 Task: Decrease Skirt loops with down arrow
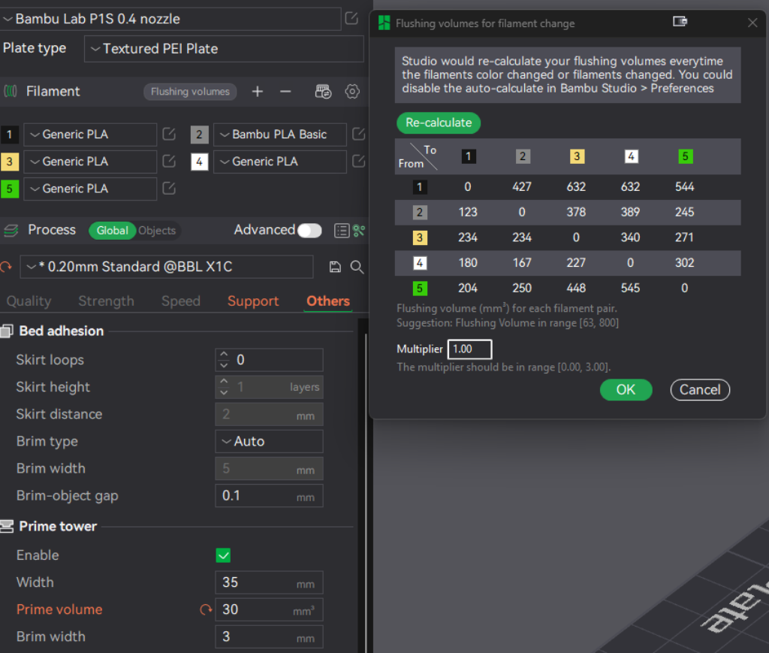pyautogui.click(x=224, y=365)
